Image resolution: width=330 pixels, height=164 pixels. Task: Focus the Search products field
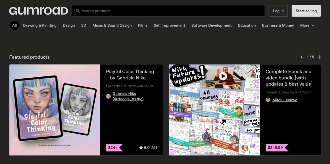(168, 11)
